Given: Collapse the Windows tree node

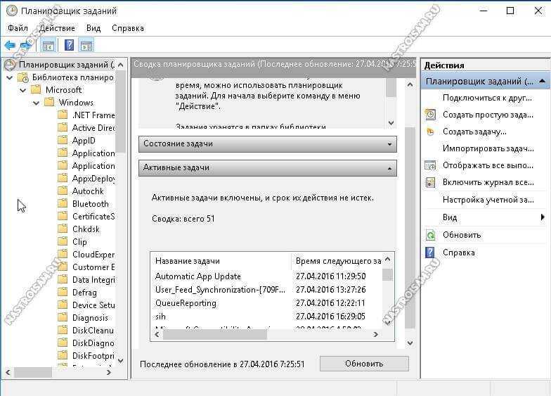Looking at the screenshot, I should point(37,103).
